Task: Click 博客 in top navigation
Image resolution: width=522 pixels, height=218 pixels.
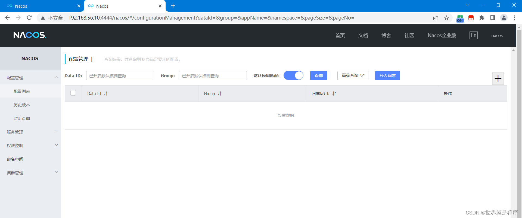Action: pyautogui.click(x=386, y=35)
